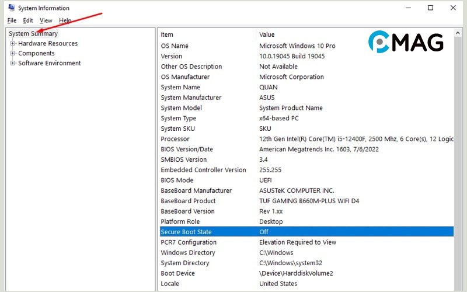Click the 12th Gen Intel Core processor value
This screenshot has width=467, height=292.
click(356, 139)
